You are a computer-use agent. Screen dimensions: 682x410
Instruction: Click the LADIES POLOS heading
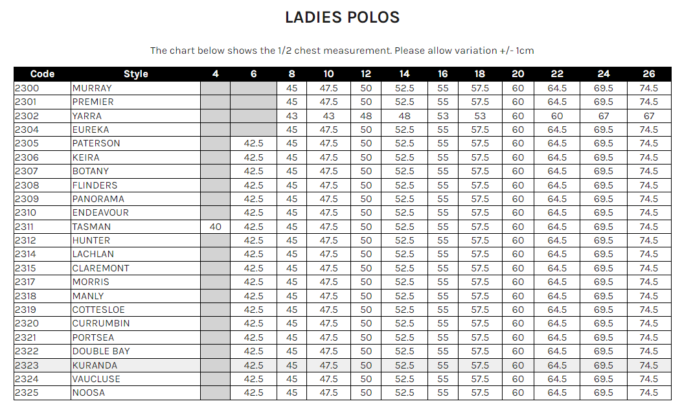[342, 17]
